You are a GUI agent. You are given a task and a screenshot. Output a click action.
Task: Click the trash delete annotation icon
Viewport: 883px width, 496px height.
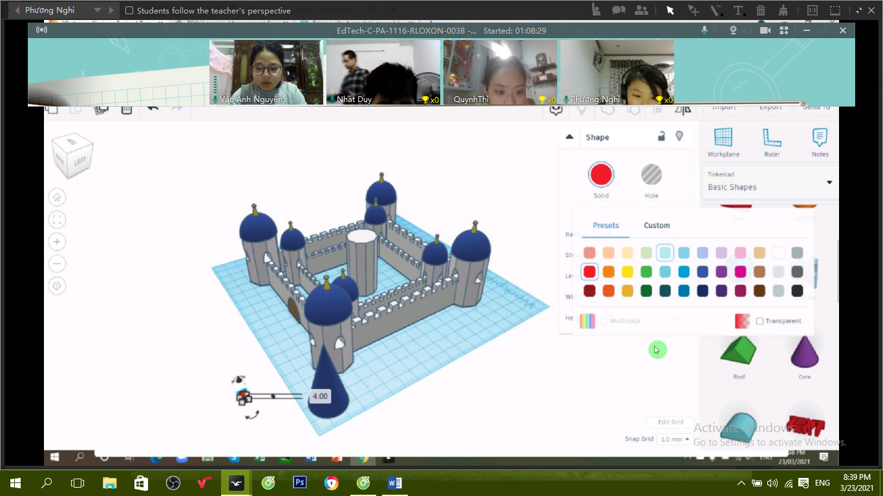tap(761, 10)
